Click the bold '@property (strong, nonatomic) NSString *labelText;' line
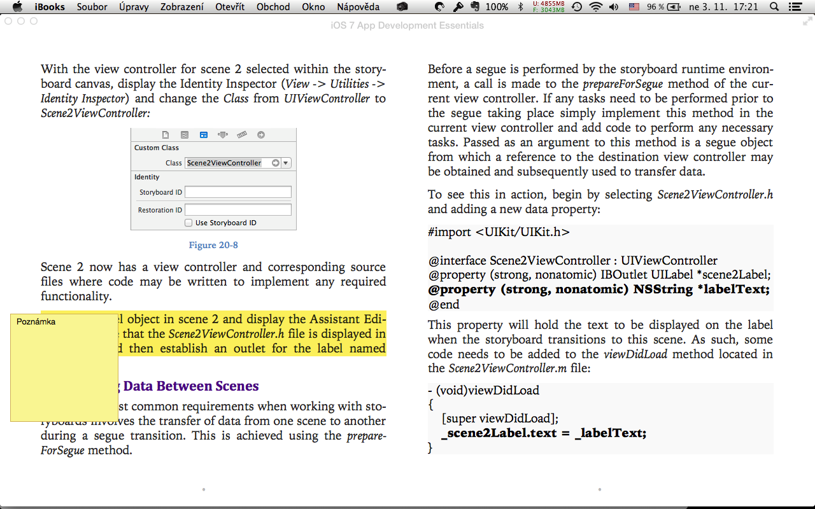815x509 pixels. (x=599, y=289)
